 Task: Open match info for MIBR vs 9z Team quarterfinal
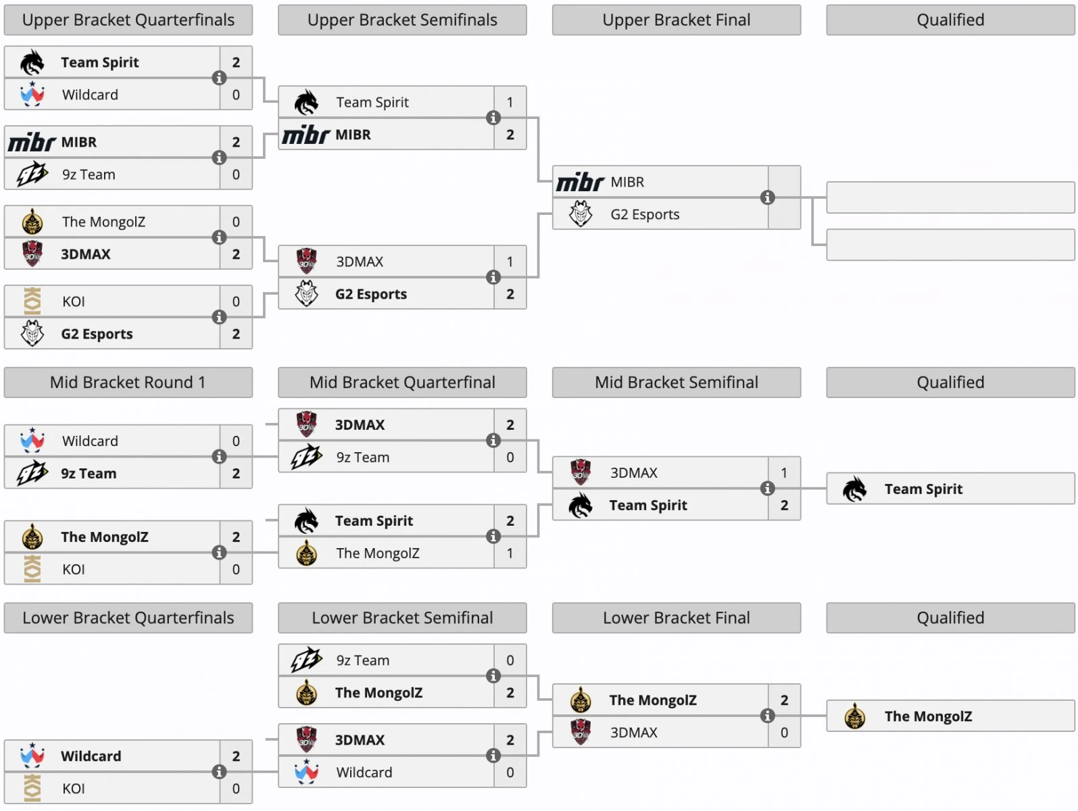point(219,157)
